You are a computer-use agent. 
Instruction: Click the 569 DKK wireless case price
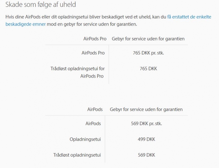click(x=146, y=155)
